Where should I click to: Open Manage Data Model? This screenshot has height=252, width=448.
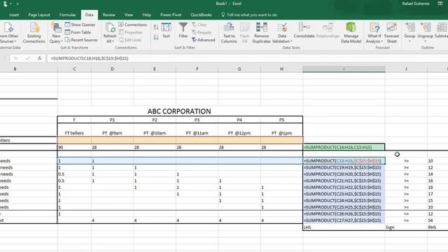351,33
